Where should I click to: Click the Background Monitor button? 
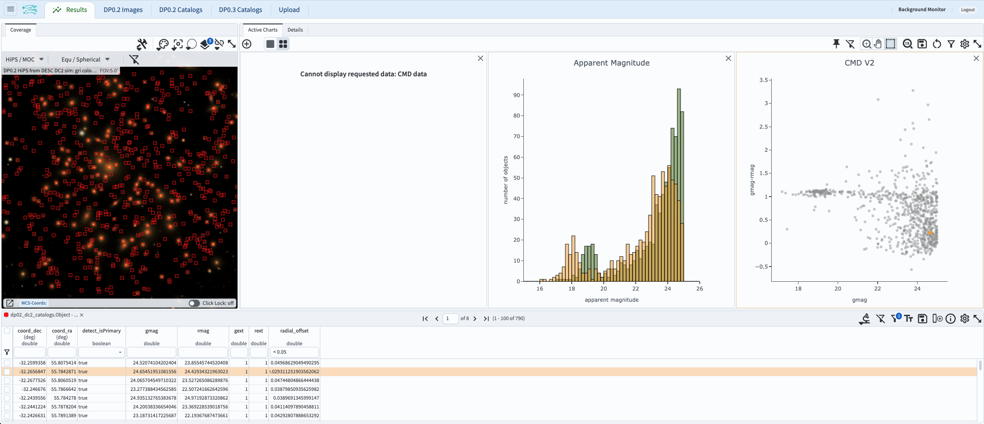tap(922, 9)
